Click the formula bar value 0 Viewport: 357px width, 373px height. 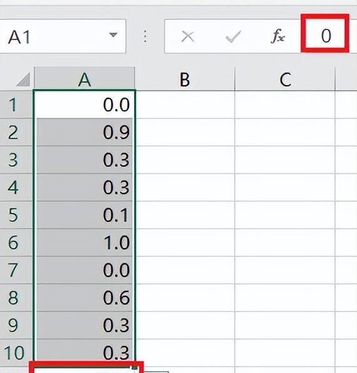tap(326, 36)
